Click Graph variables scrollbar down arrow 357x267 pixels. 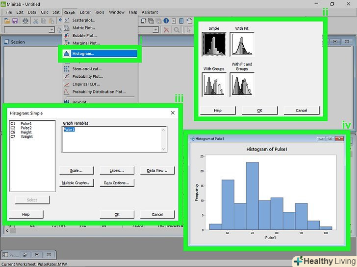[163, 149]
